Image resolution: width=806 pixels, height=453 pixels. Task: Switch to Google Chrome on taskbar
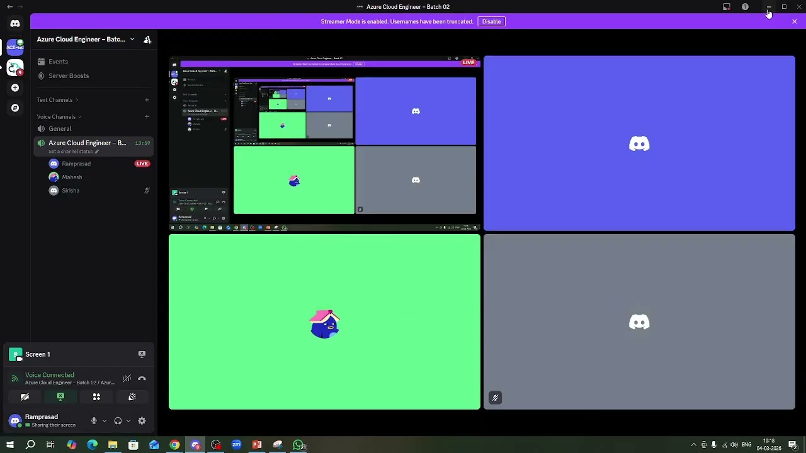[x=174, y=445]
